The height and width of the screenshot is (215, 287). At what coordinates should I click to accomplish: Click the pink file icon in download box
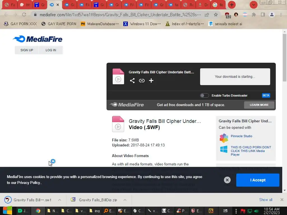click(x=118, y=76)
